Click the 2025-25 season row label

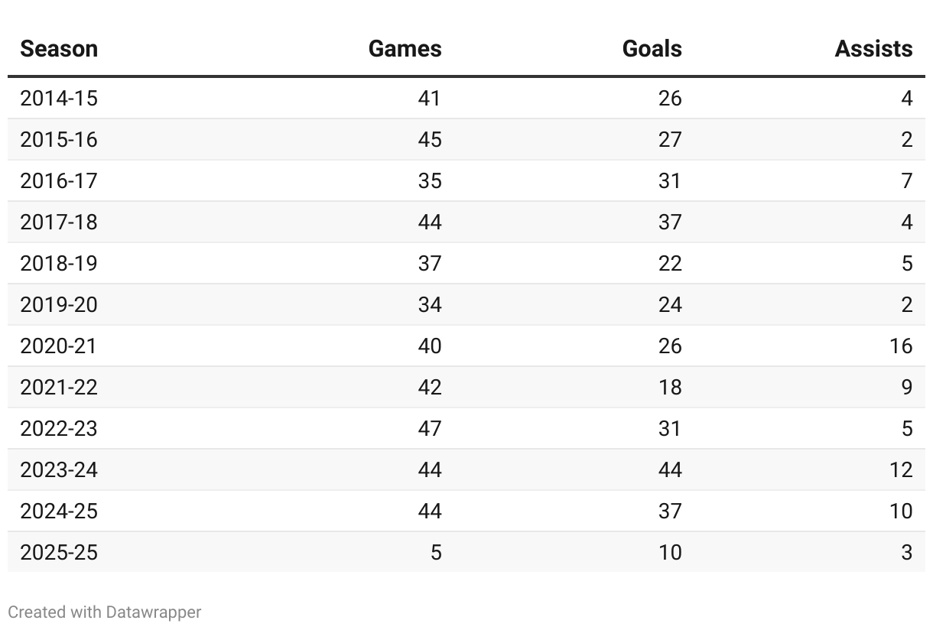pyautogui.click(x=59, y=553)
